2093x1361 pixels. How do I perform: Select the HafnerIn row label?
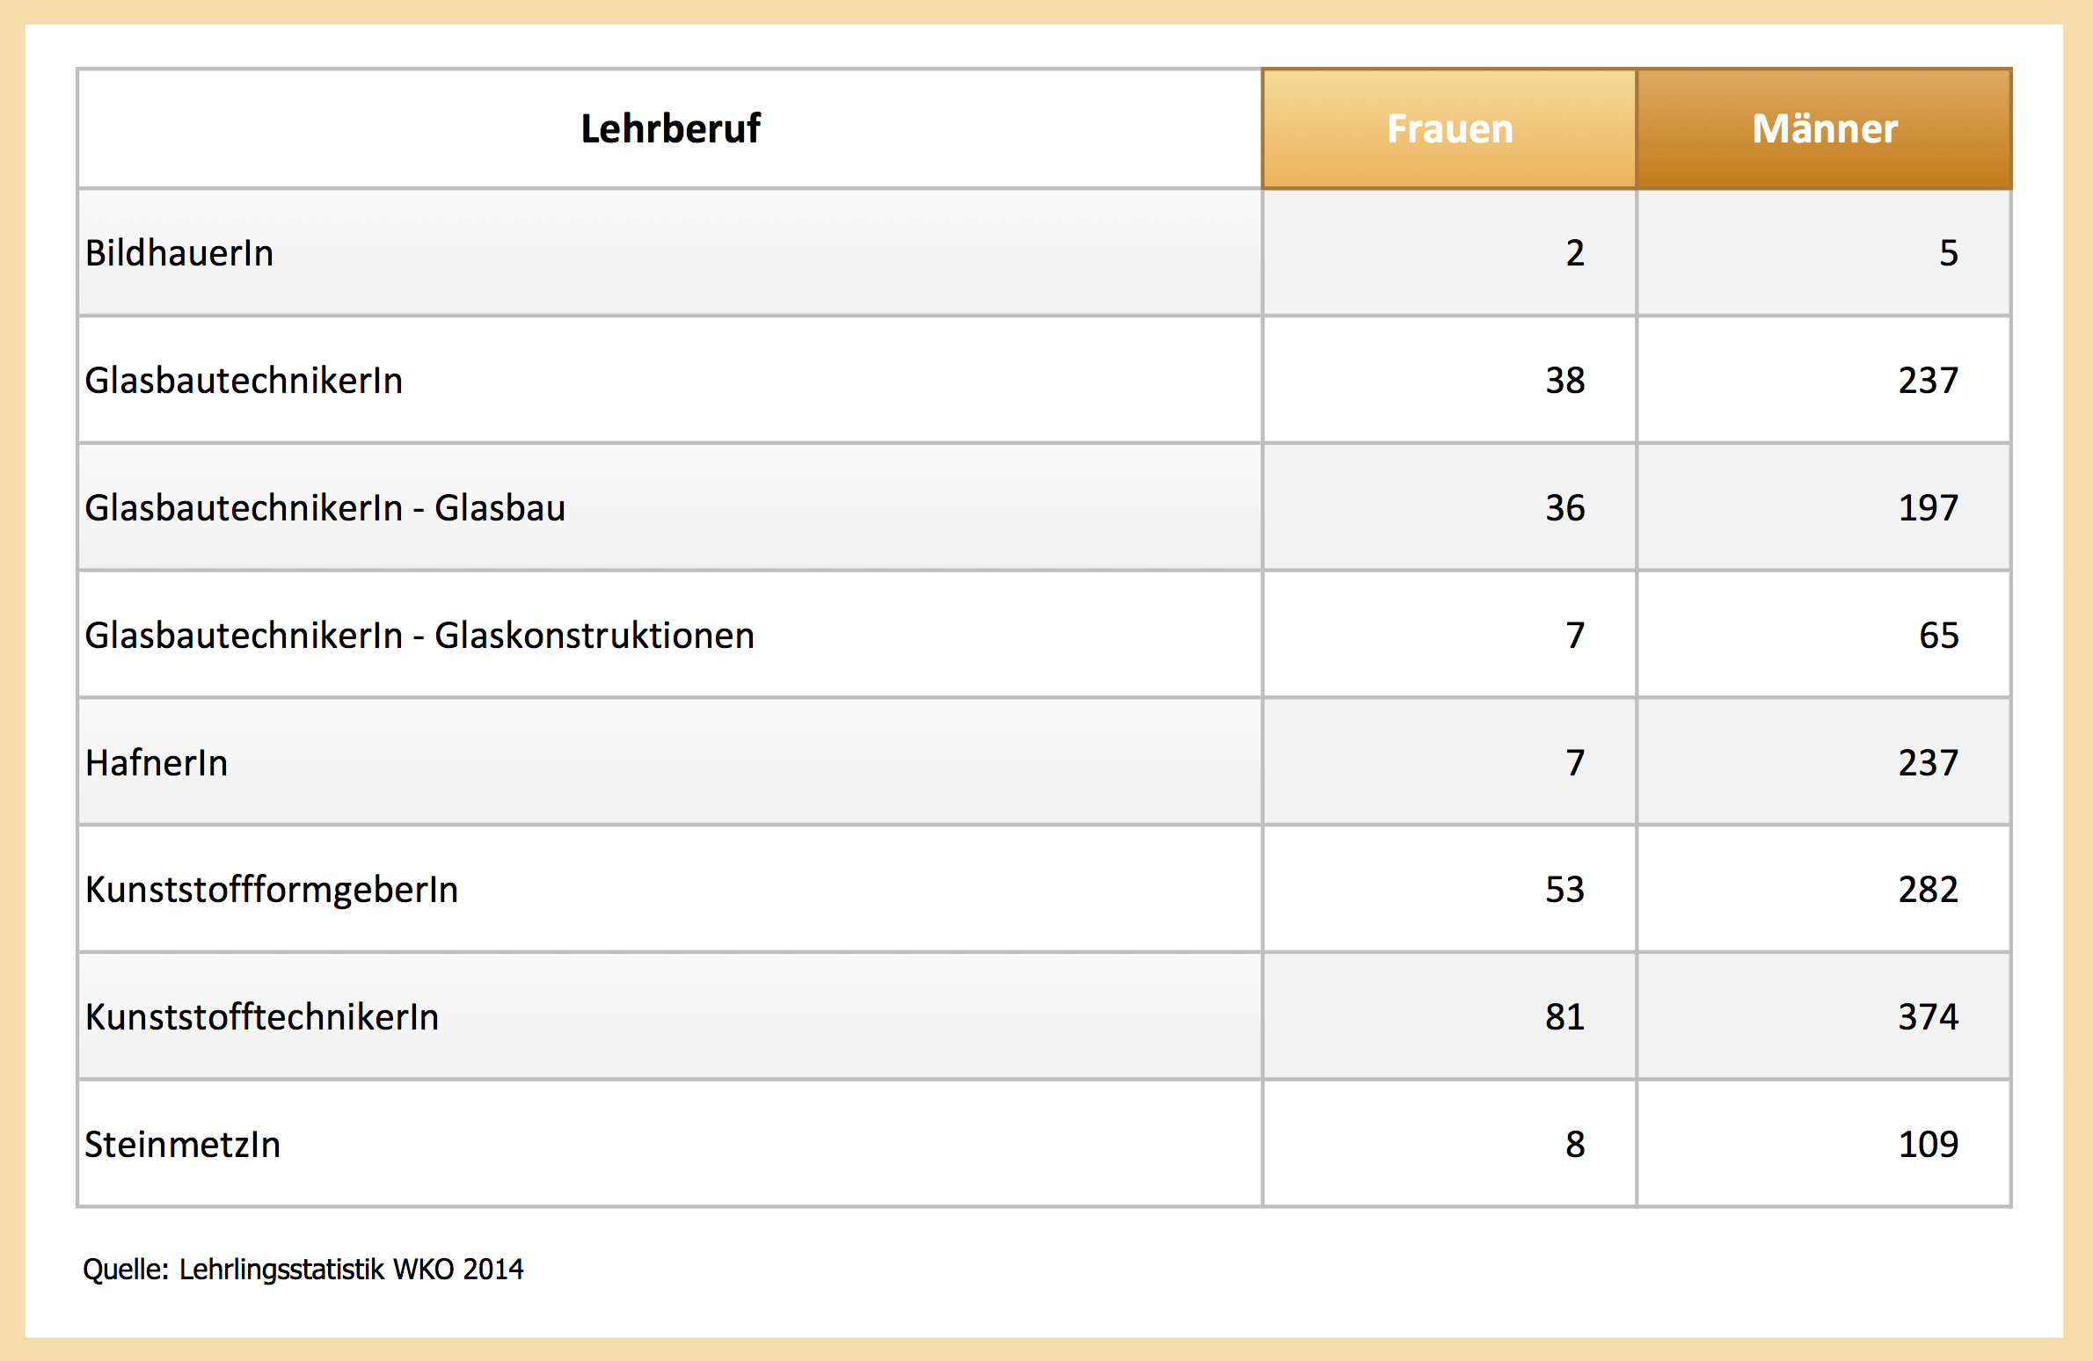(x=157, y=763)
